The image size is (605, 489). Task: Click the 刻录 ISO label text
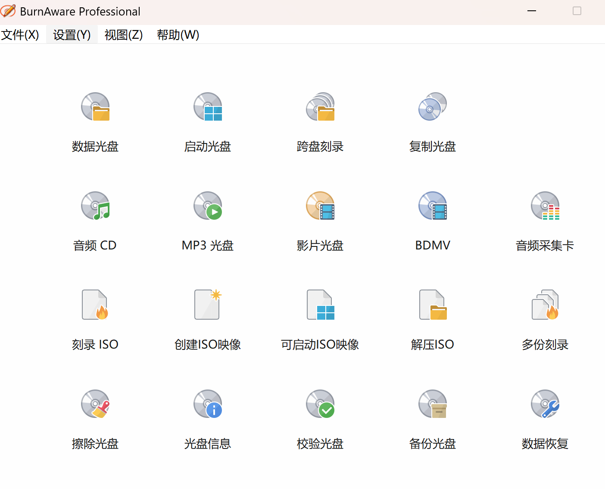coord(95,345)
